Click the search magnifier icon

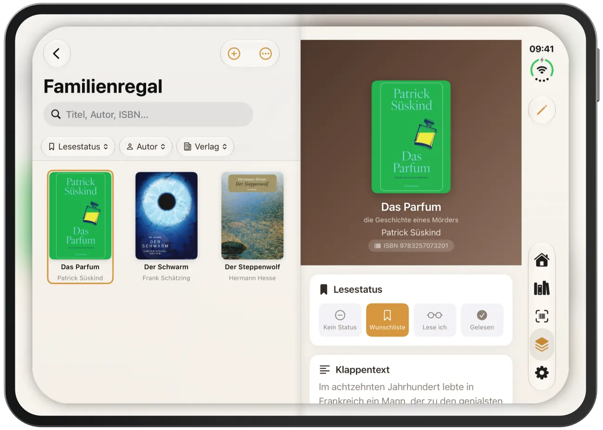56,114
